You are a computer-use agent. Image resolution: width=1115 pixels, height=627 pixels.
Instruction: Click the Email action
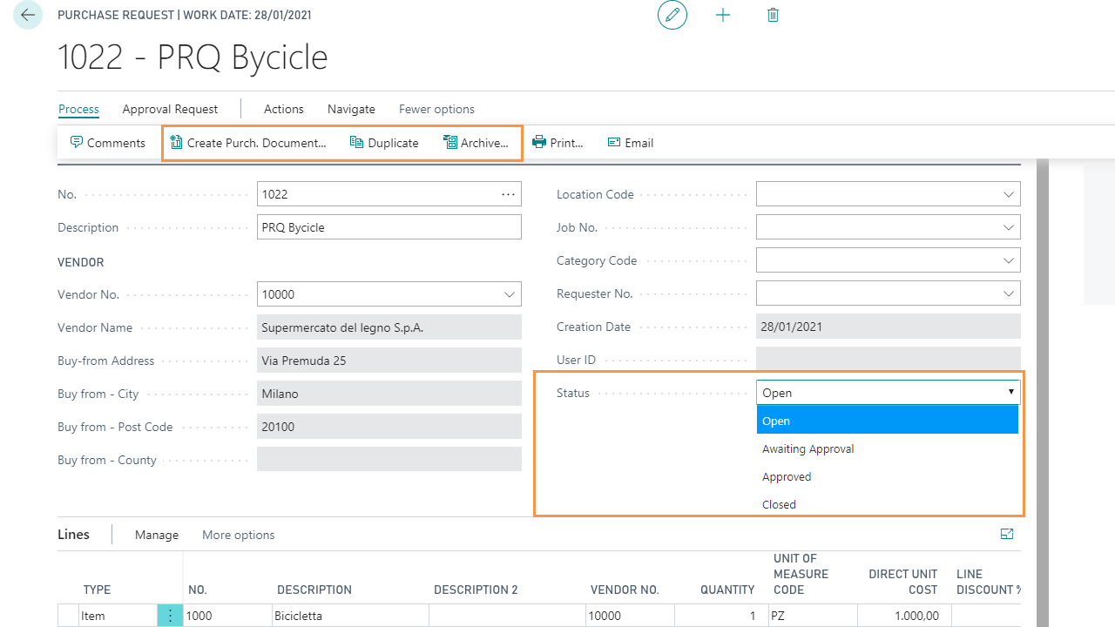pyautogui.click(x=631, y=143)
